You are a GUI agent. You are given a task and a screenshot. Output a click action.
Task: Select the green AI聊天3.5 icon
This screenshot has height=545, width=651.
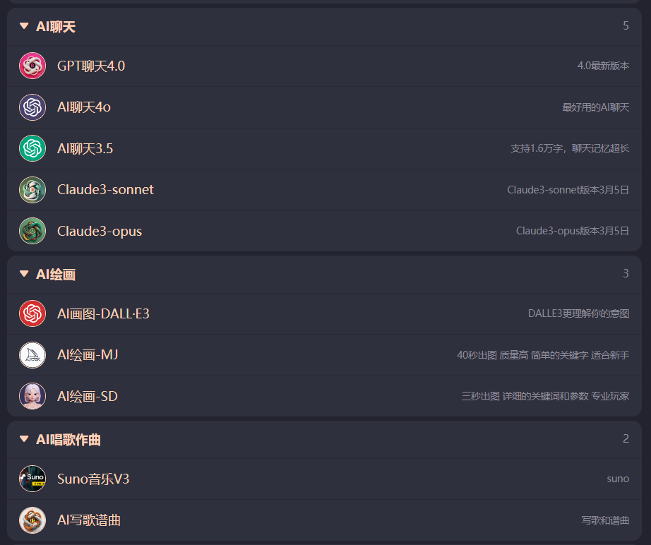click(x=32, y=148)
